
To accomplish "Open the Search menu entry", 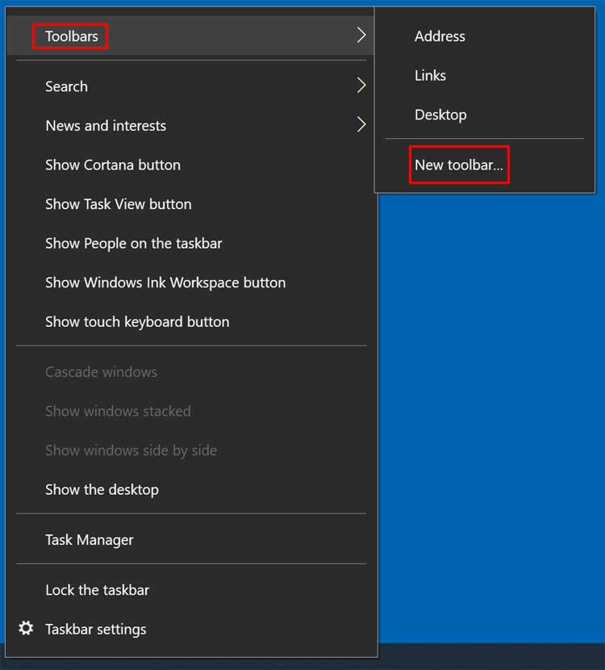I will click(x=190, y=86).
